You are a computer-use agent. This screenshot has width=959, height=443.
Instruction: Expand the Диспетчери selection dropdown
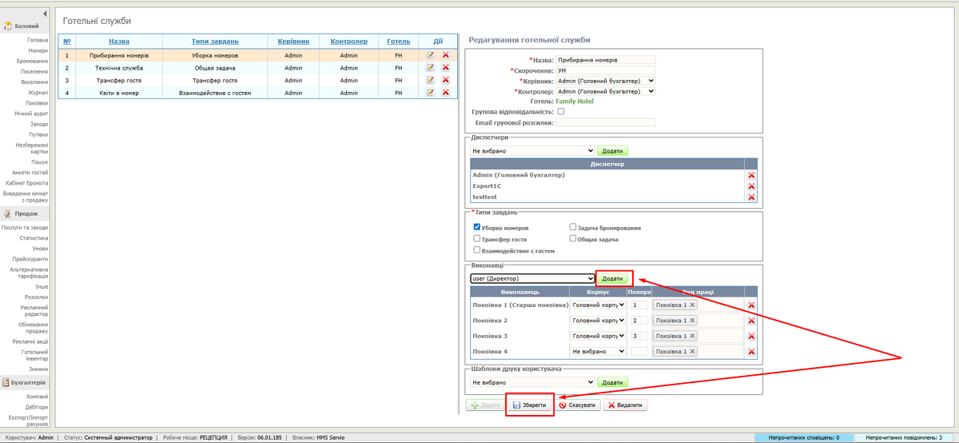pos(532,150)
